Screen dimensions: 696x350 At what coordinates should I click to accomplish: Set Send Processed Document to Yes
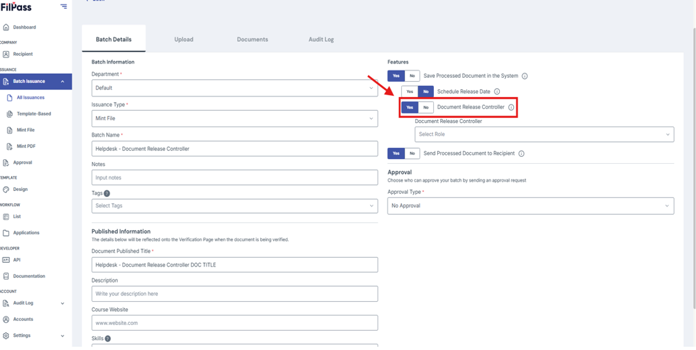396,153
